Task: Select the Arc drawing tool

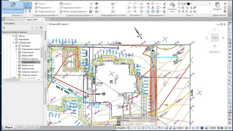Action: 135,4
